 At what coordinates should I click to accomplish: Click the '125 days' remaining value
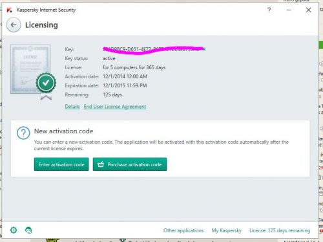112,94
